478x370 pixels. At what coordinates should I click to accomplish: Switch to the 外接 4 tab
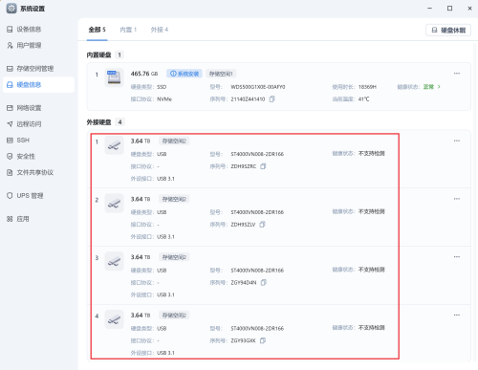click(160, 30)
